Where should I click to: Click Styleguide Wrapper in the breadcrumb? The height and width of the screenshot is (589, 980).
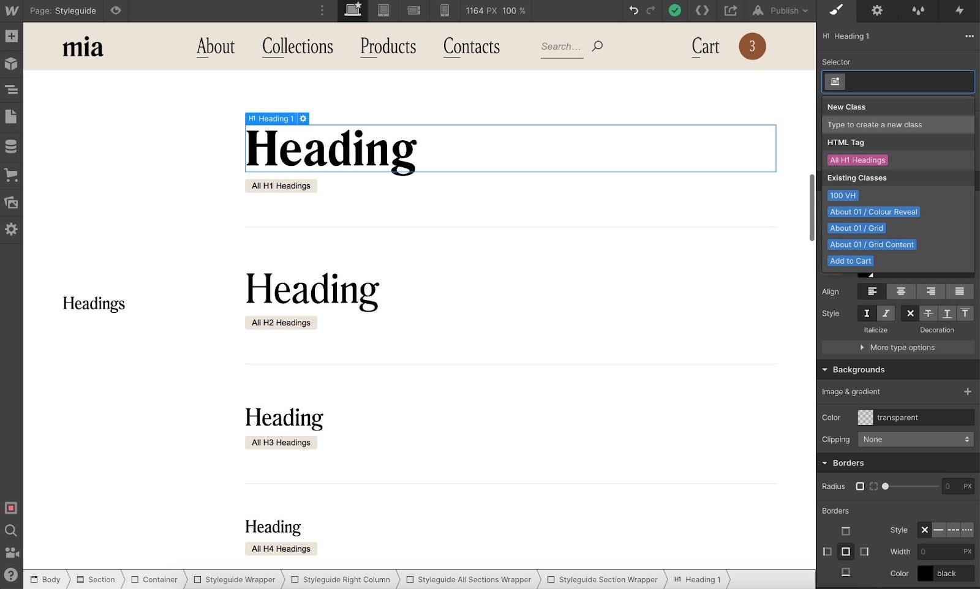234,580
